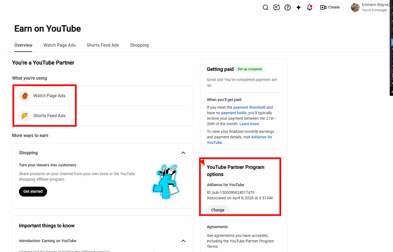The image size is (393, 252).
Task: Select the Overview tab
Action: click(x=23, y=45)
